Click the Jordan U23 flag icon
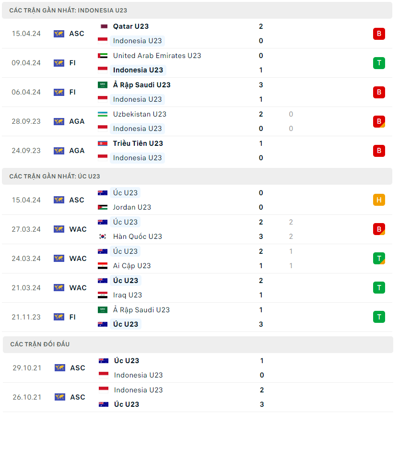 click(x=103, y=207)
